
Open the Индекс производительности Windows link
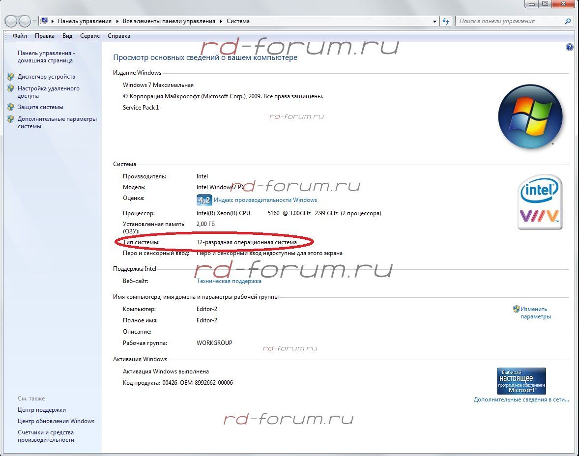click(x=265, y=200)
